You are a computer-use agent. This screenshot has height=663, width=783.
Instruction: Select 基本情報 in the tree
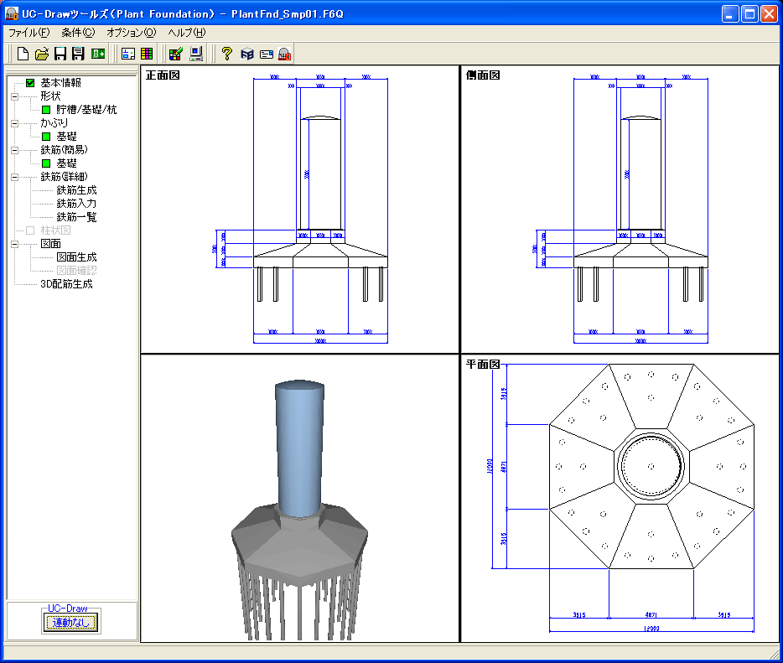pos(61,83)
